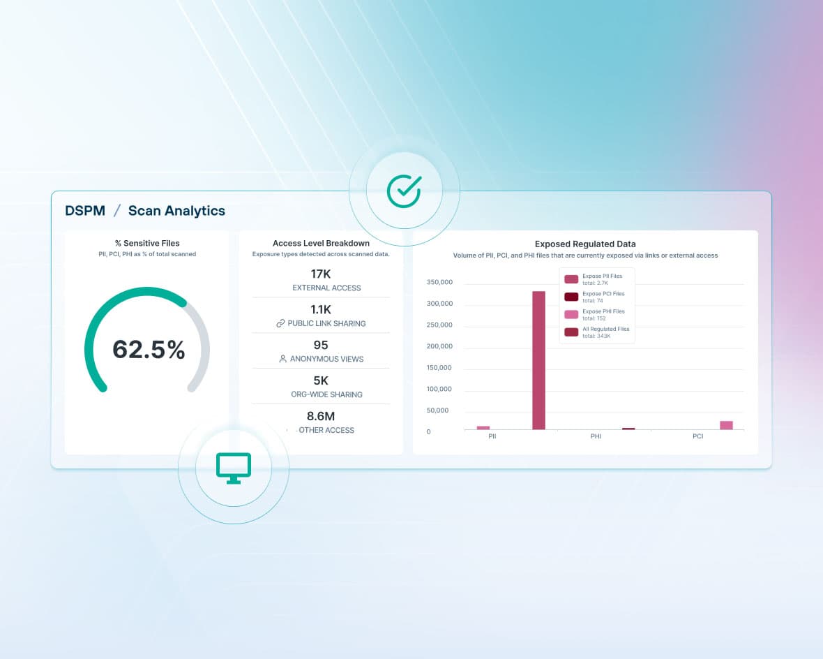
Task: Select the 8.6M Other Access row
Action: 321,422
